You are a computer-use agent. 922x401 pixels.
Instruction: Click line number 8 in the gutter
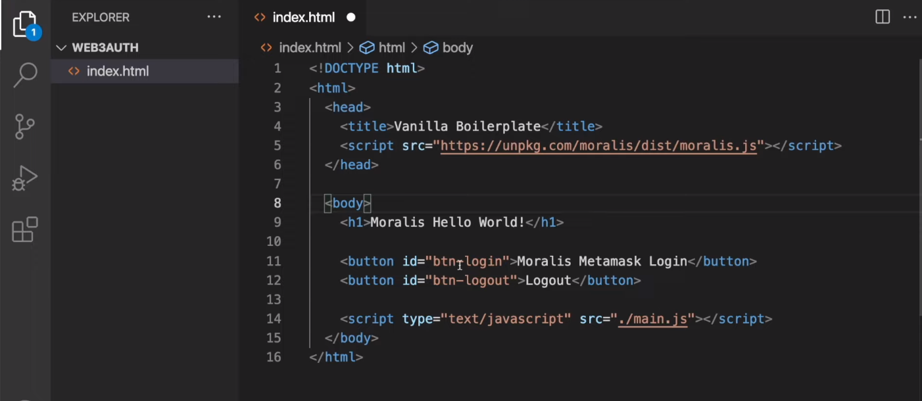click(x=278, y=203)
